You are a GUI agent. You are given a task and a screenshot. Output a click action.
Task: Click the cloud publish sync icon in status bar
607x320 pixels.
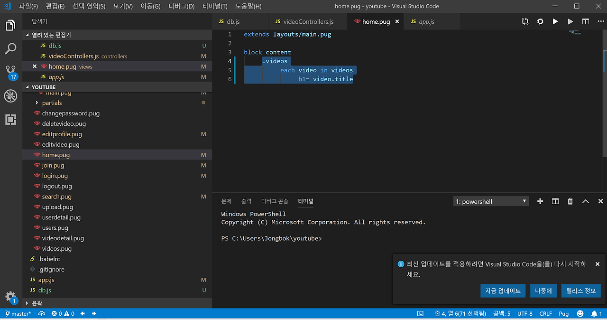(x=42, y=314)
